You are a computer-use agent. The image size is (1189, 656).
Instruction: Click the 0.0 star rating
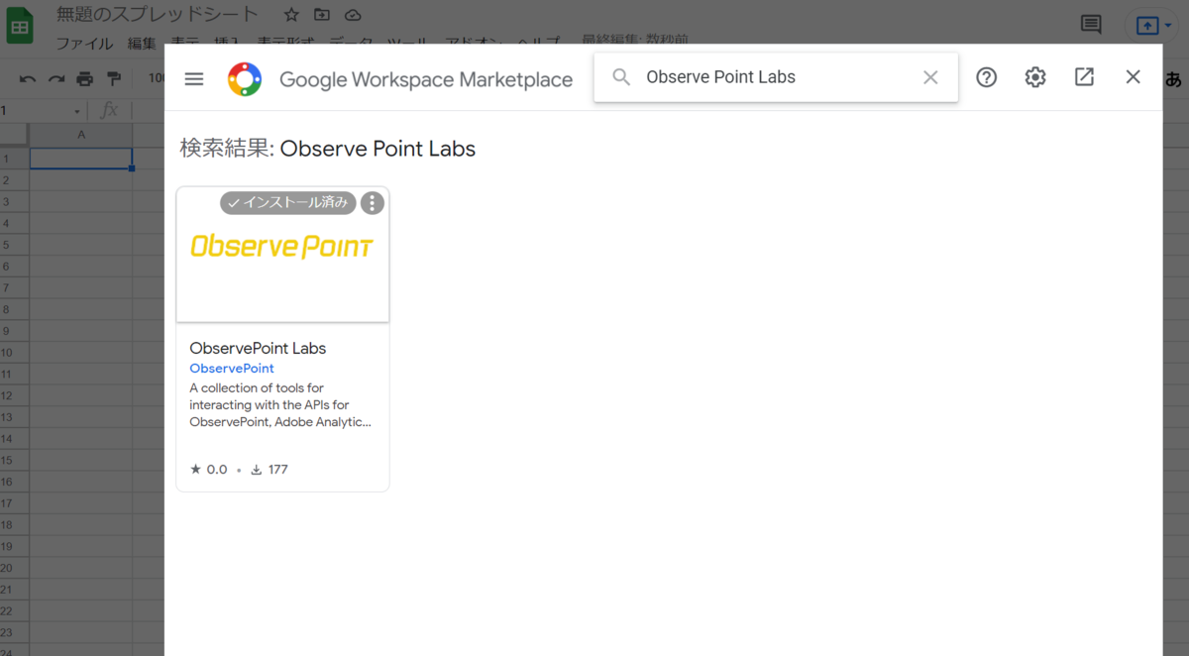click(x=209, y=470)
